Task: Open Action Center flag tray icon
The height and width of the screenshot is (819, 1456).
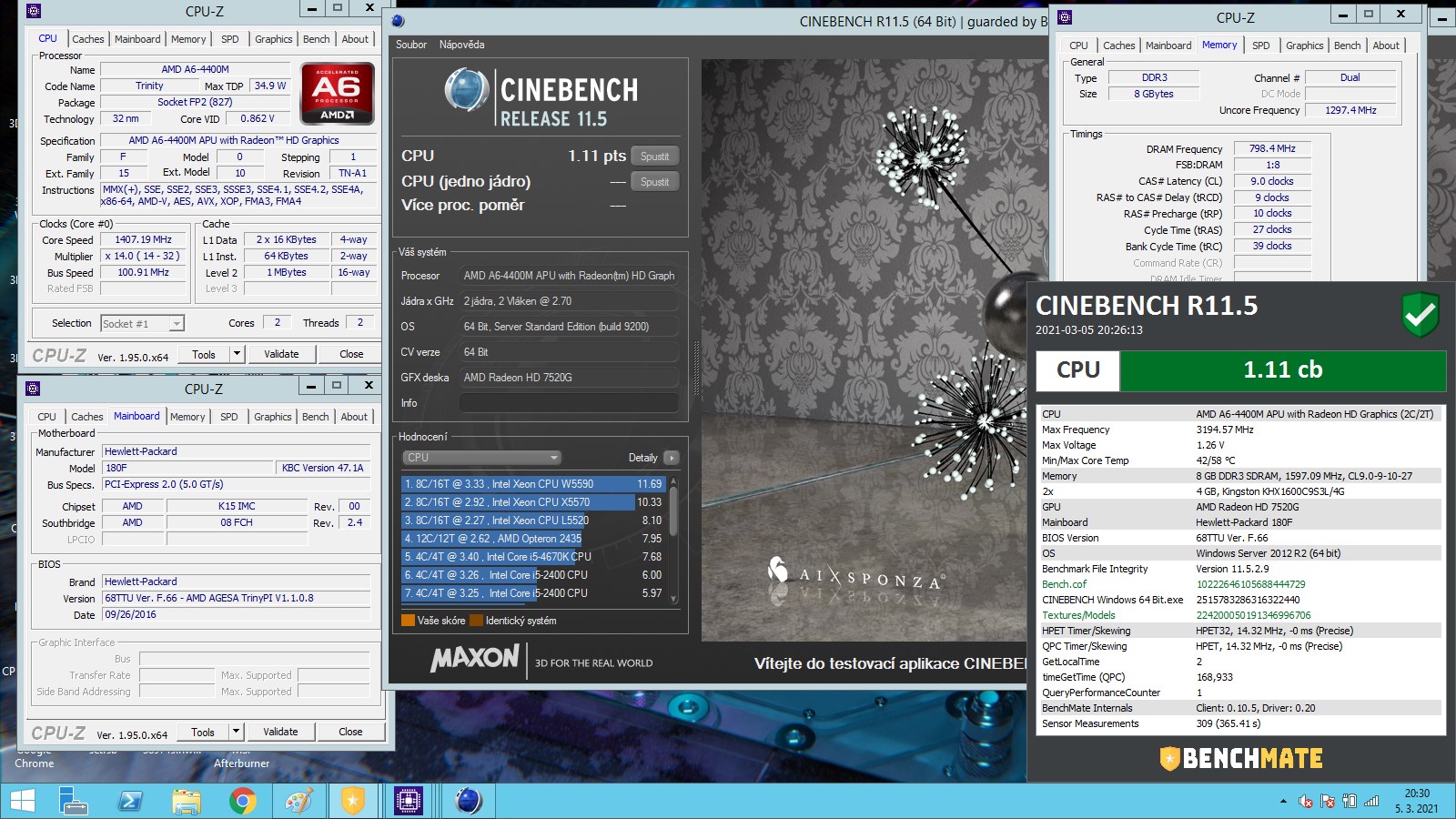Action: (1328, 802)
